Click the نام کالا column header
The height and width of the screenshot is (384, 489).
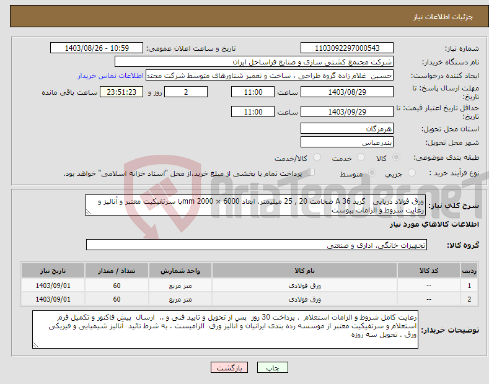pos(304,271)
